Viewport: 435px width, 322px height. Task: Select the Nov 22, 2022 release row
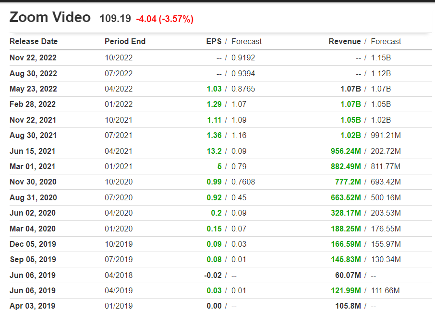point(220,57)
